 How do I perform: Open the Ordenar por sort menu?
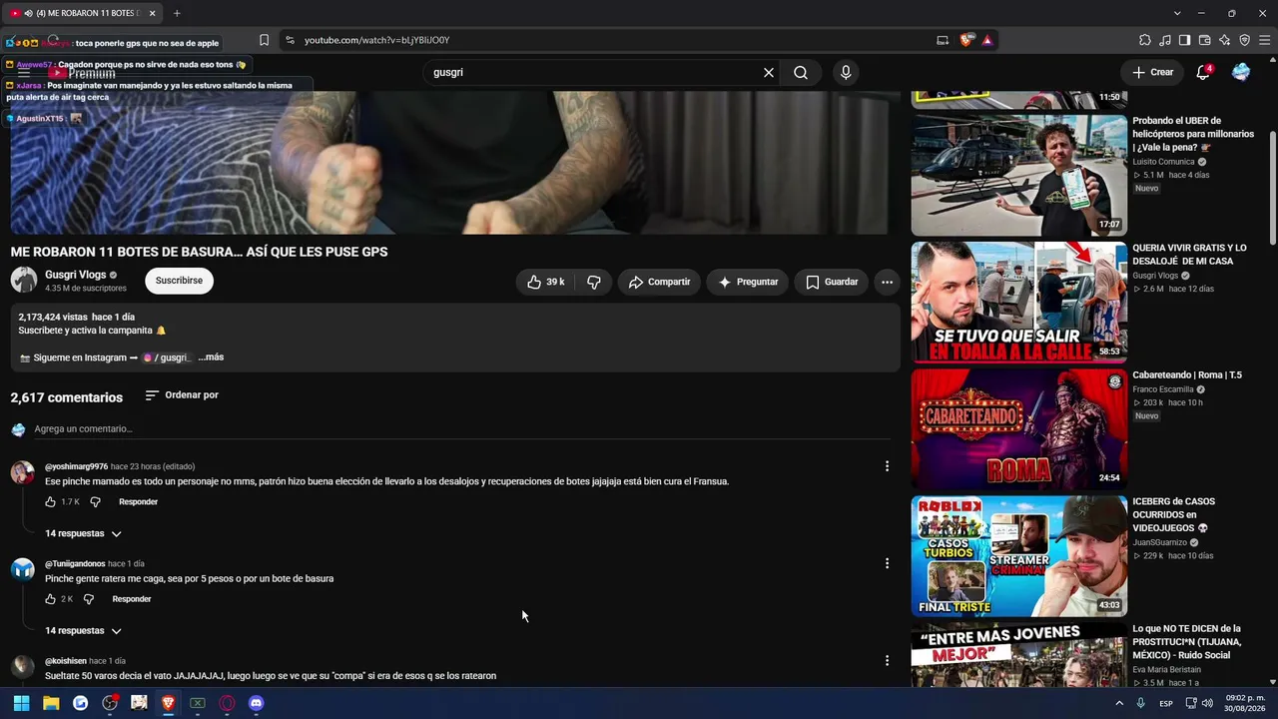click(x=182, y=395)
